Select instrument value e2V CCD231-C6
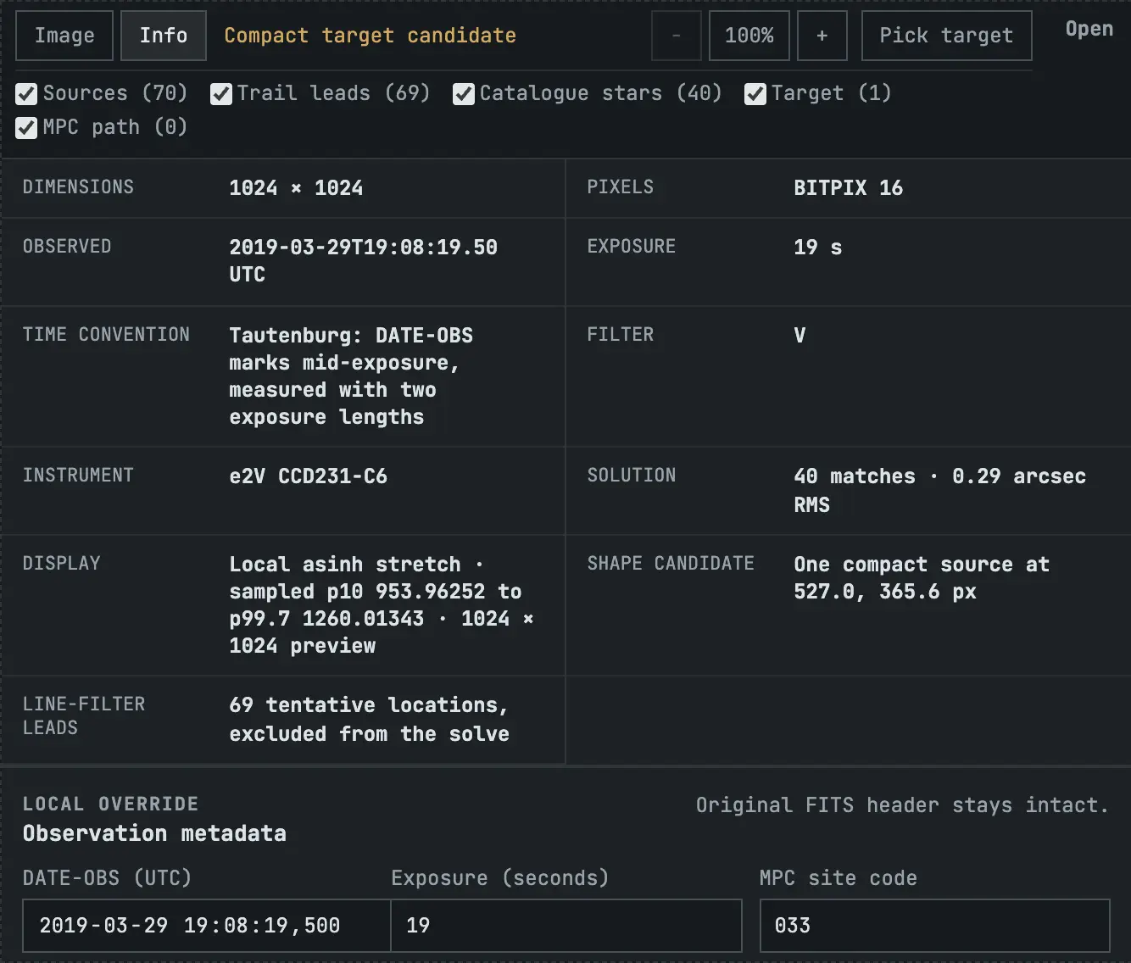 308,476
